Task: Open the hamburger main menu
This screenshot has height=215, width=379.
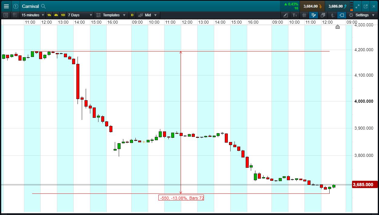Action: point(6,6)
